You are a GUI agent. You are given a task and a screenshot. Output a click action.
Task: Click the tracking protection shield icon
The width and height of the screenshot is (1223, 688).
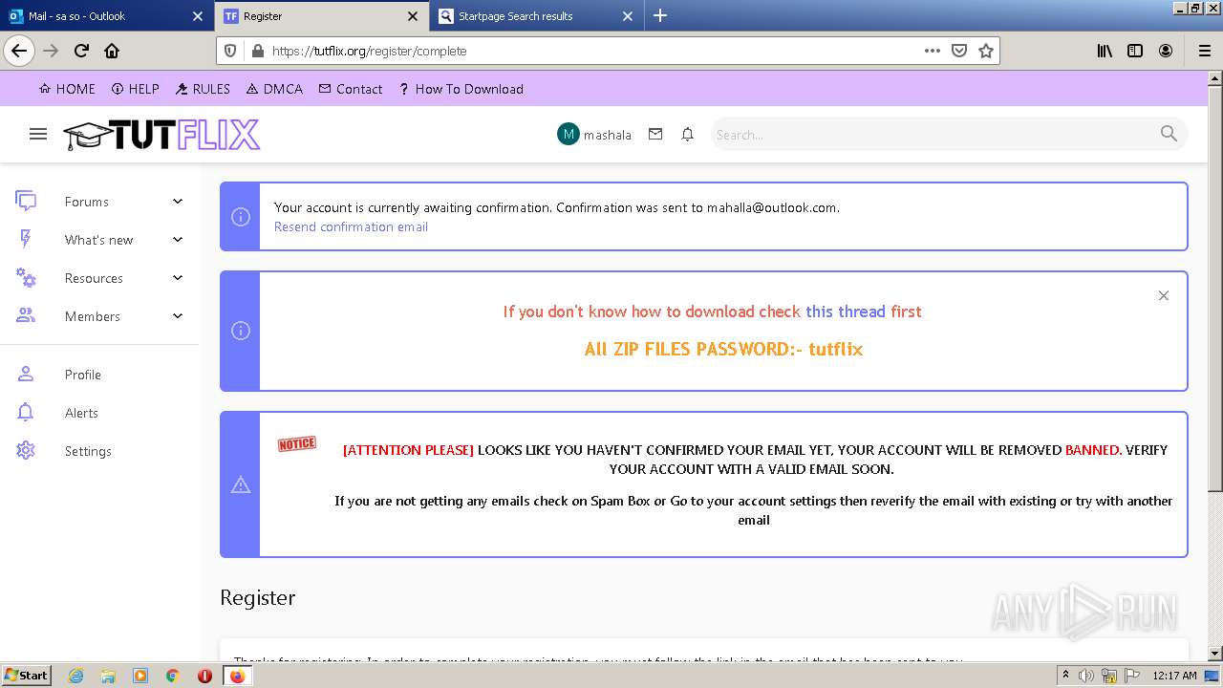(x=230, y=51)
